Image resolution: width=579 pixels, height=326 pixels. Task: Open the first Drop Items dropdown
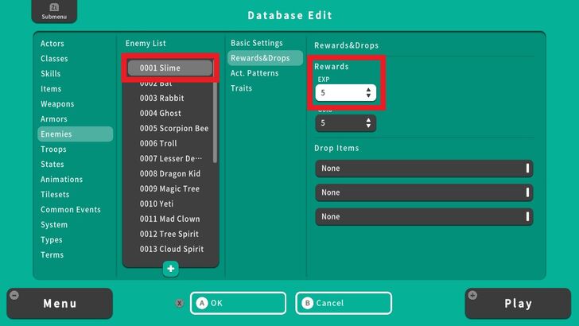click(x=423, y=169)
